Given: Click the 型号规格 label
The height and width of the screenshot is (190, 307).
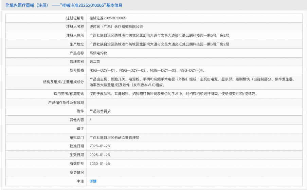Looking at the screenshot, I should tap(77, 71).
